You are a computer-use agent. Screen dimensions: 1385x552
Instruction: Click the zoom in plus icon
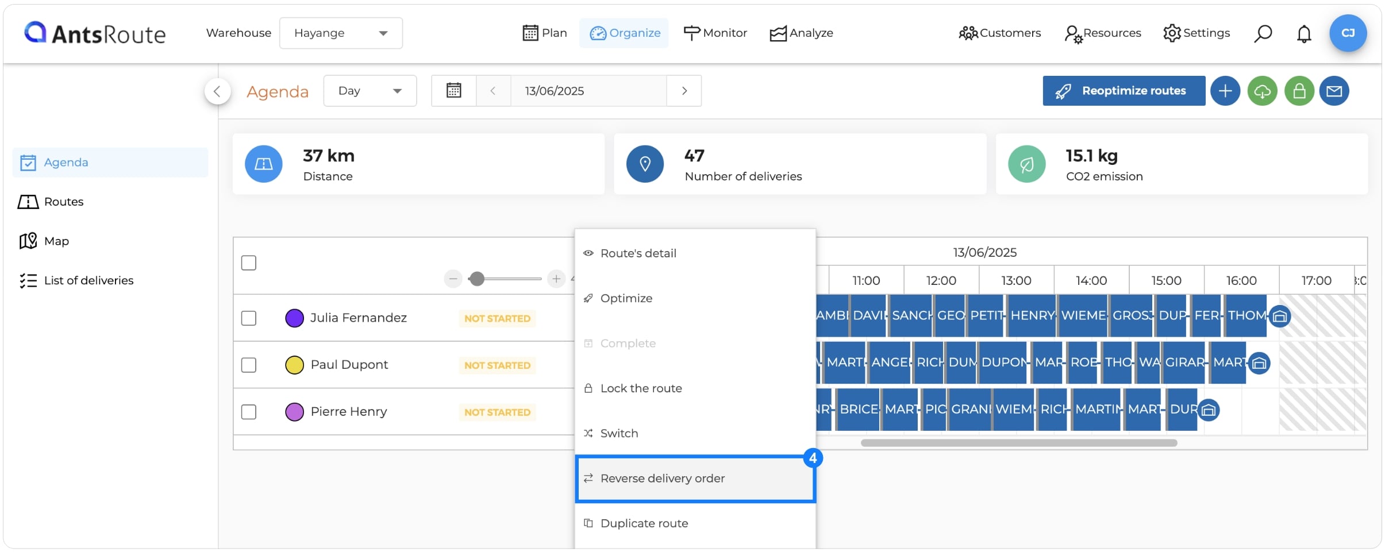pyautogui.click(x=556, y=279)
